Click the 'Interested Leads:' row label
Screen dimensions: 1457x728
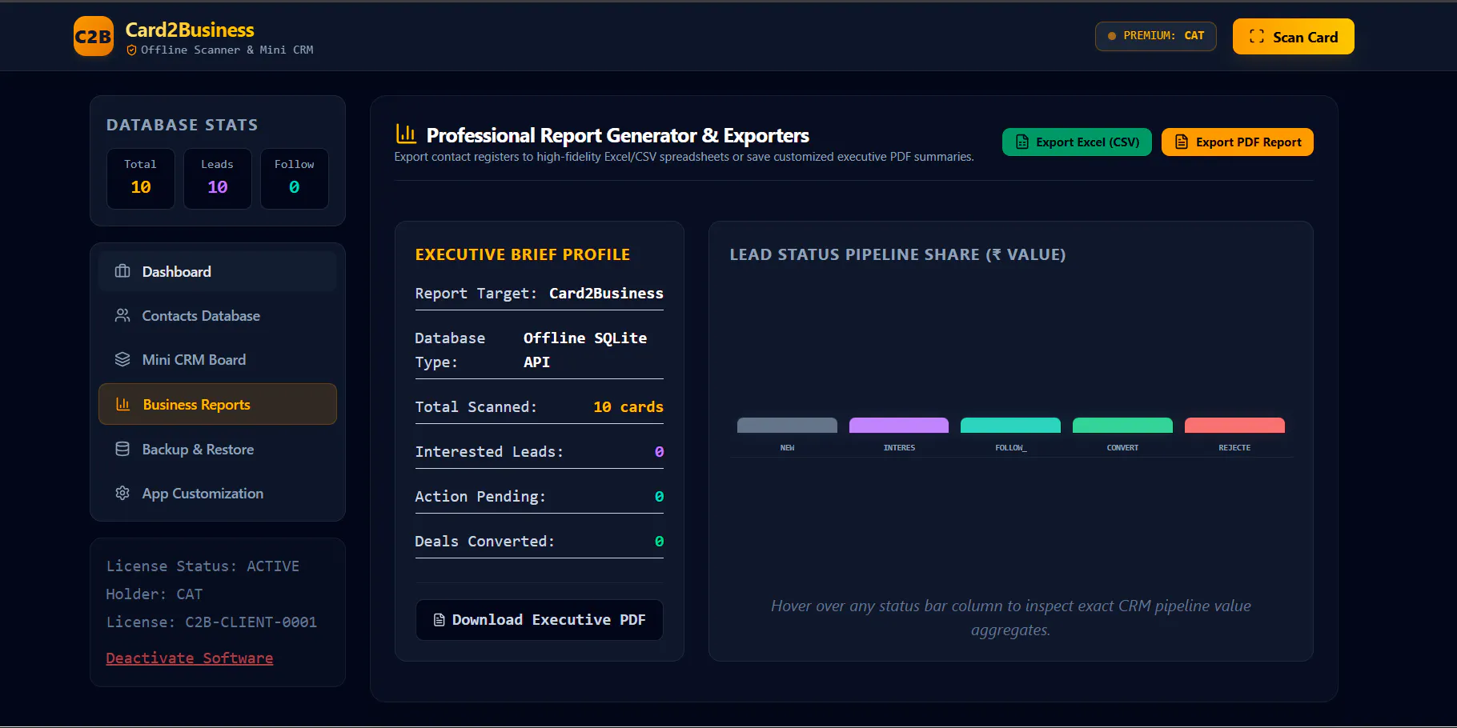[x=489, y=451]
